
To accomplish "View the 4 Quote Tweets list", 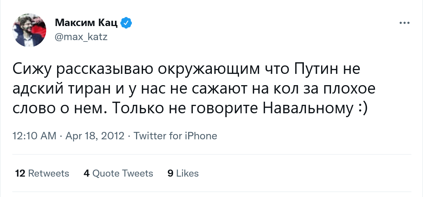I will point(118,173).
